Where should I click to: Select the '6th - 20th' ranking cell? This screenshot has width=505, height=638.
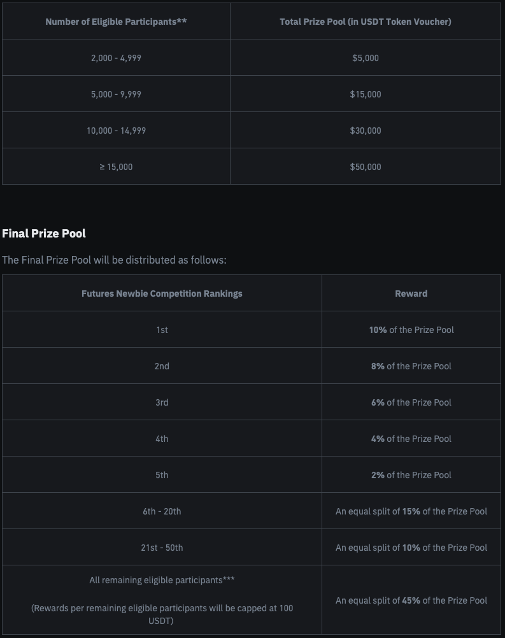coord(162,511)
